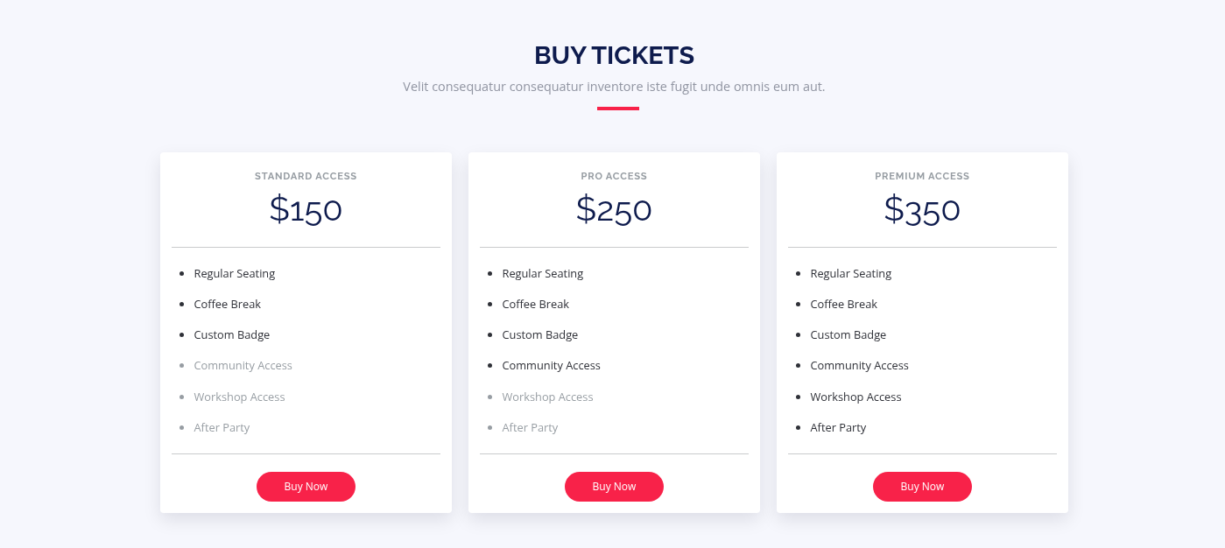Click the Standard Access plan title
Image resolution: width=1225 pixels, height=548 pixels.
[306, 176]
